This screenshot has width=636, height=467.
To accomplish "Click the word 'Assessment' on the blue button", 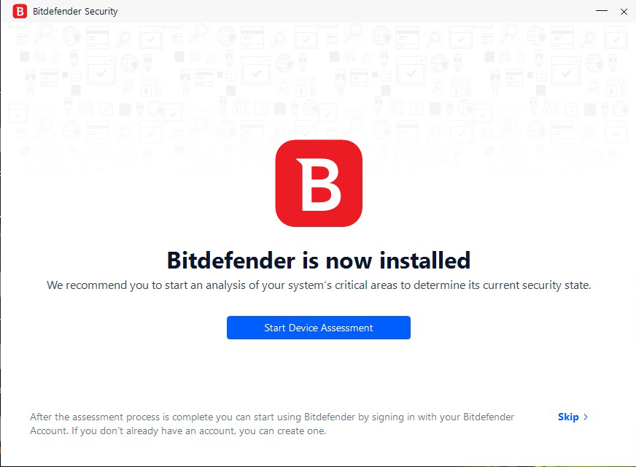I will (x=346, y=328).
